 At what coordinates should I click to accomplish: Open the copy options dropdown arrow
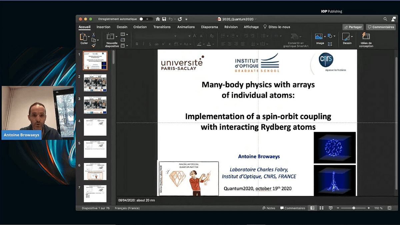tap(98, 40)
